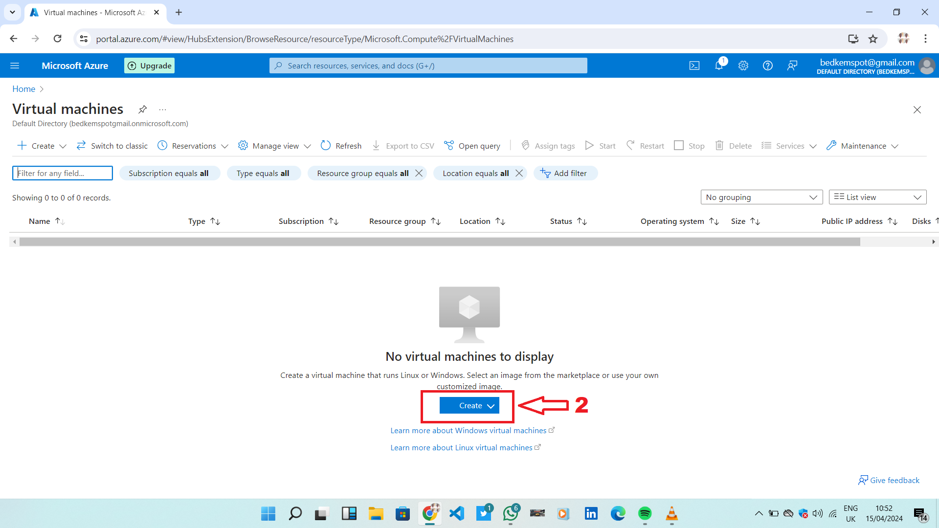Click Open query in toolbar
This screenshot has height=528, width=939.
(472, 146)
